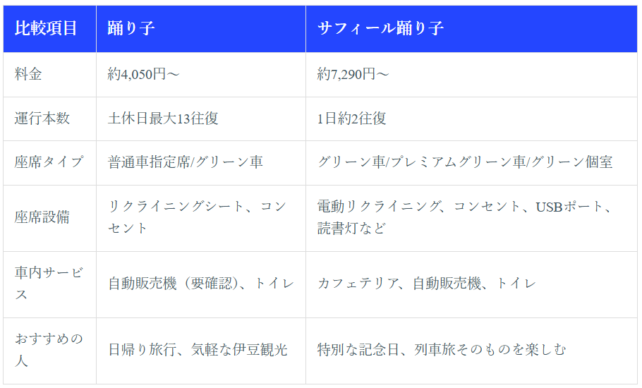Click the 日帰り旅行、気軽な伊豆観光 cell

pyautogui.click(x=198, y=349)
